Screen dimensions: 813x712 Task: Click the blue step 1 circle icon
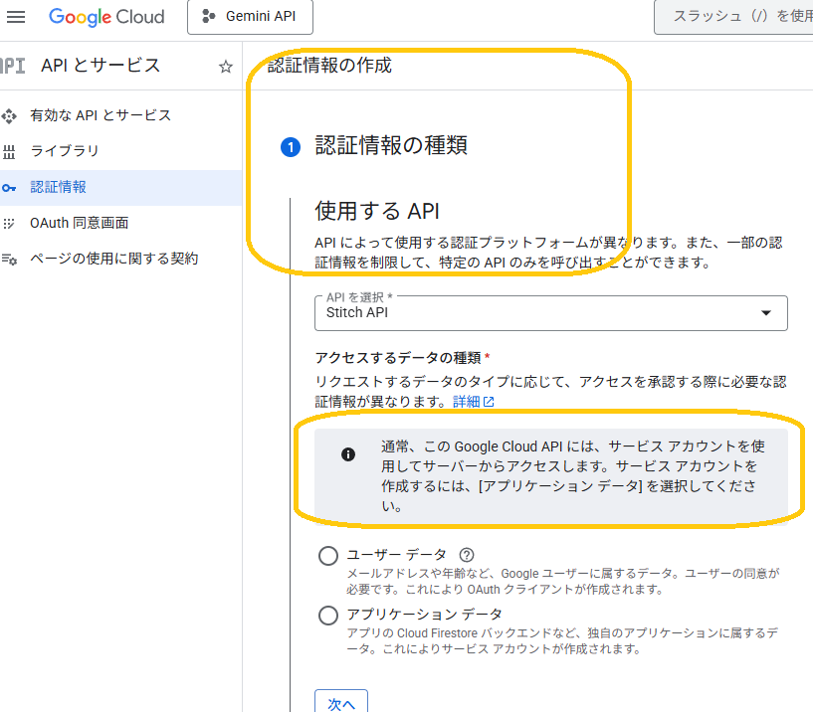pos(291,147)
